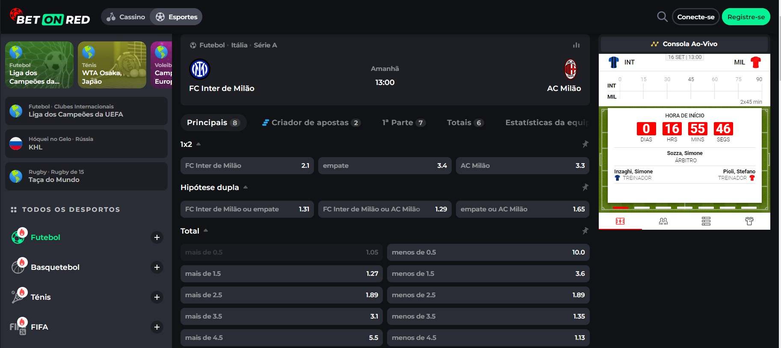Pick mais de 2.5 at 1.89
The image size is (781, 348).
(x=282, y=295)
